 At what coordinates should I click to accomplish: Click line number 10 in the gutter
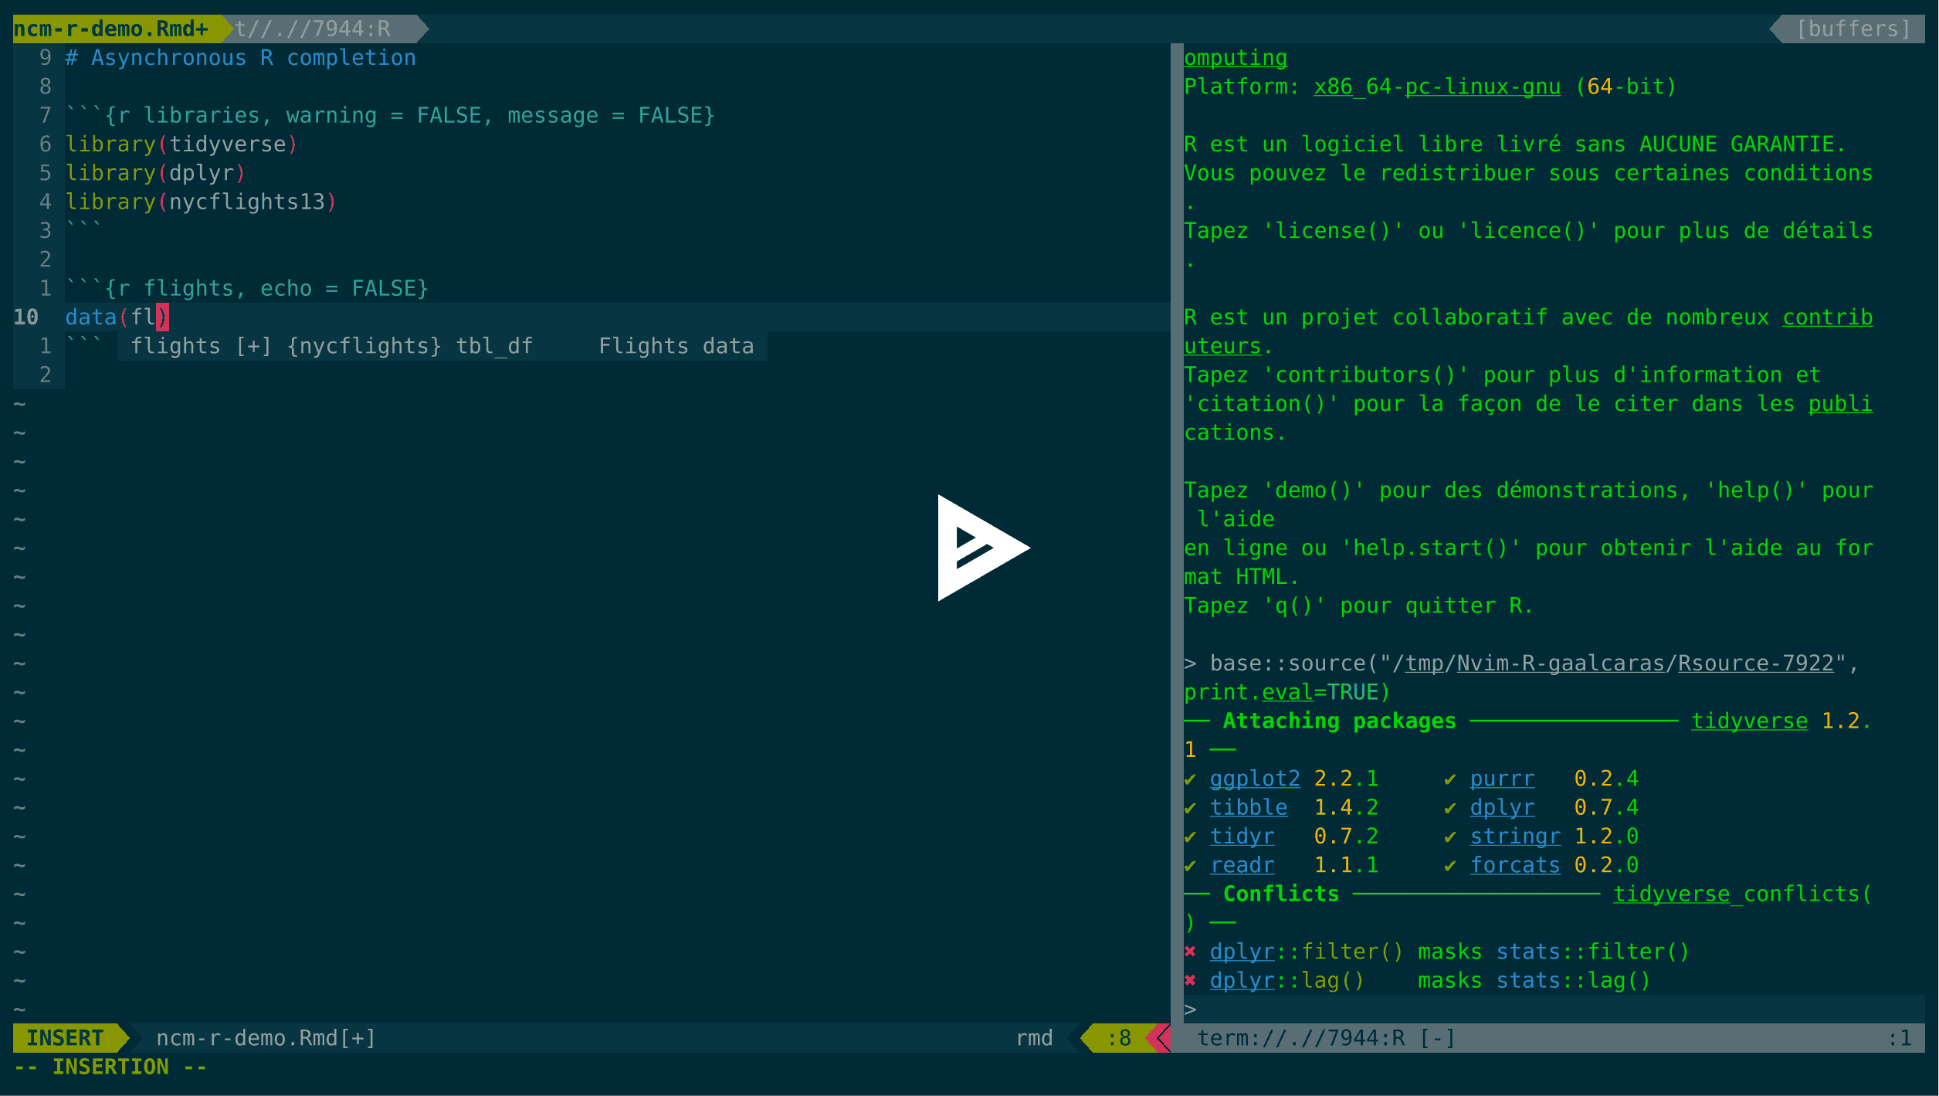click(x=25, y=317)
